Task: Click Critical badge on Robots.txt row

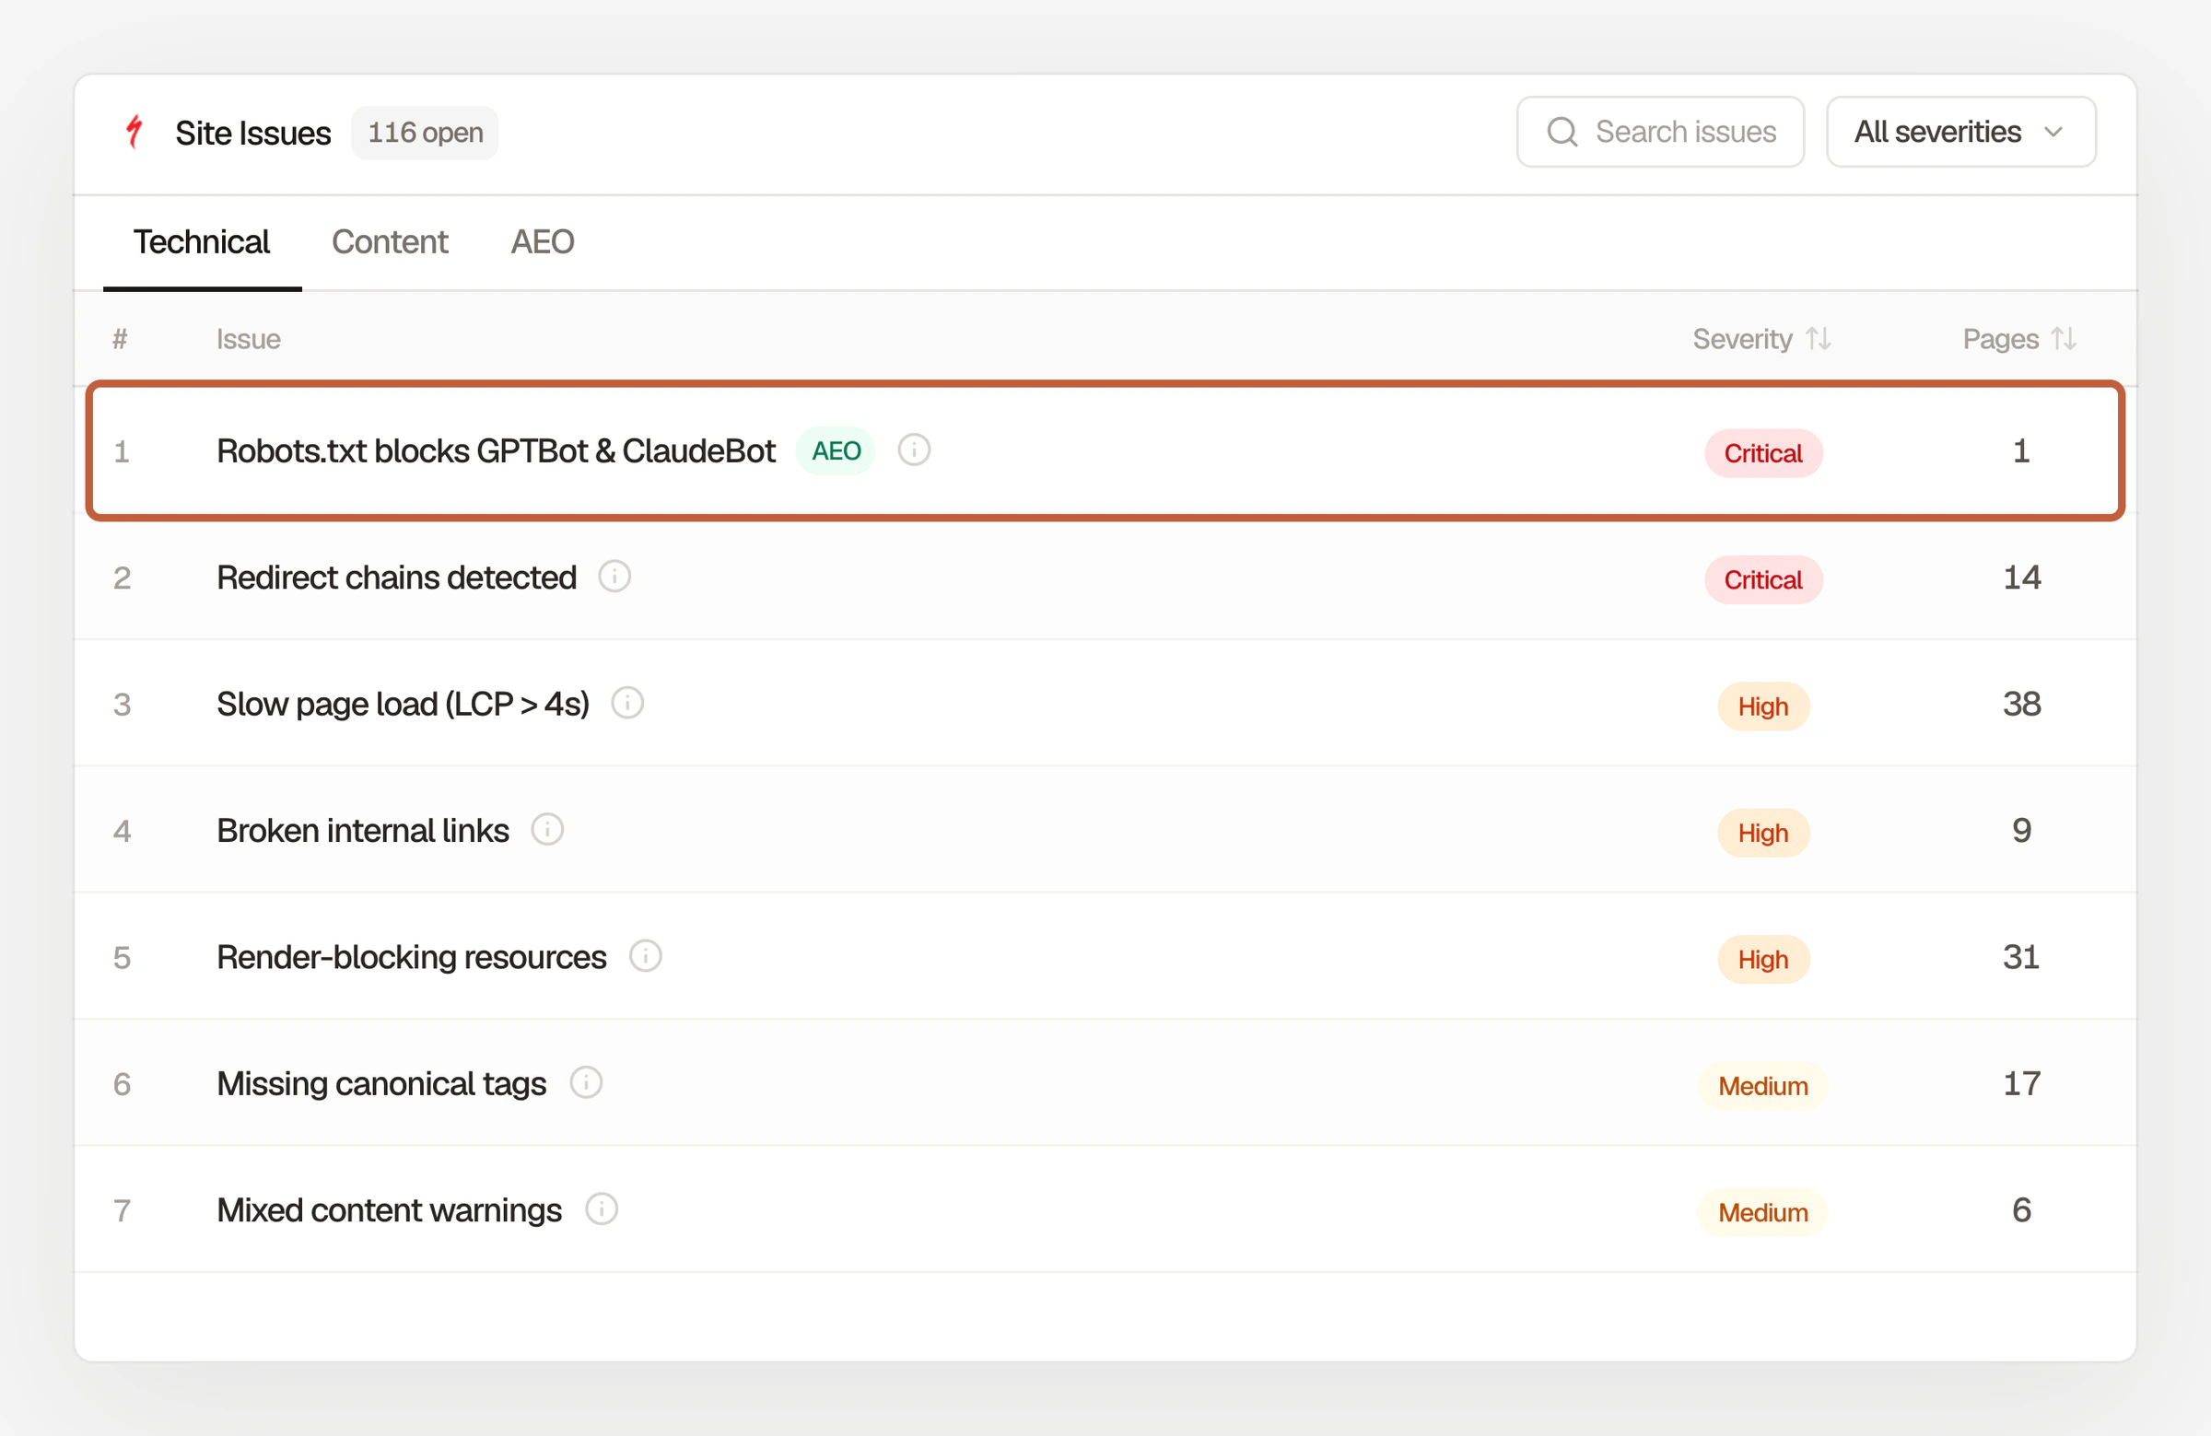Action: pos(1762,453)
